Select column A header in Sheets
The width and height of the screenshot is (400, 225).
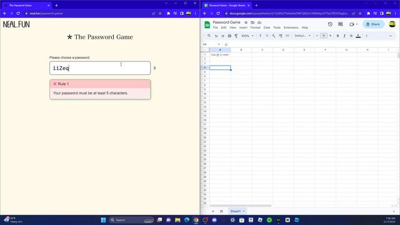(220, 50)
